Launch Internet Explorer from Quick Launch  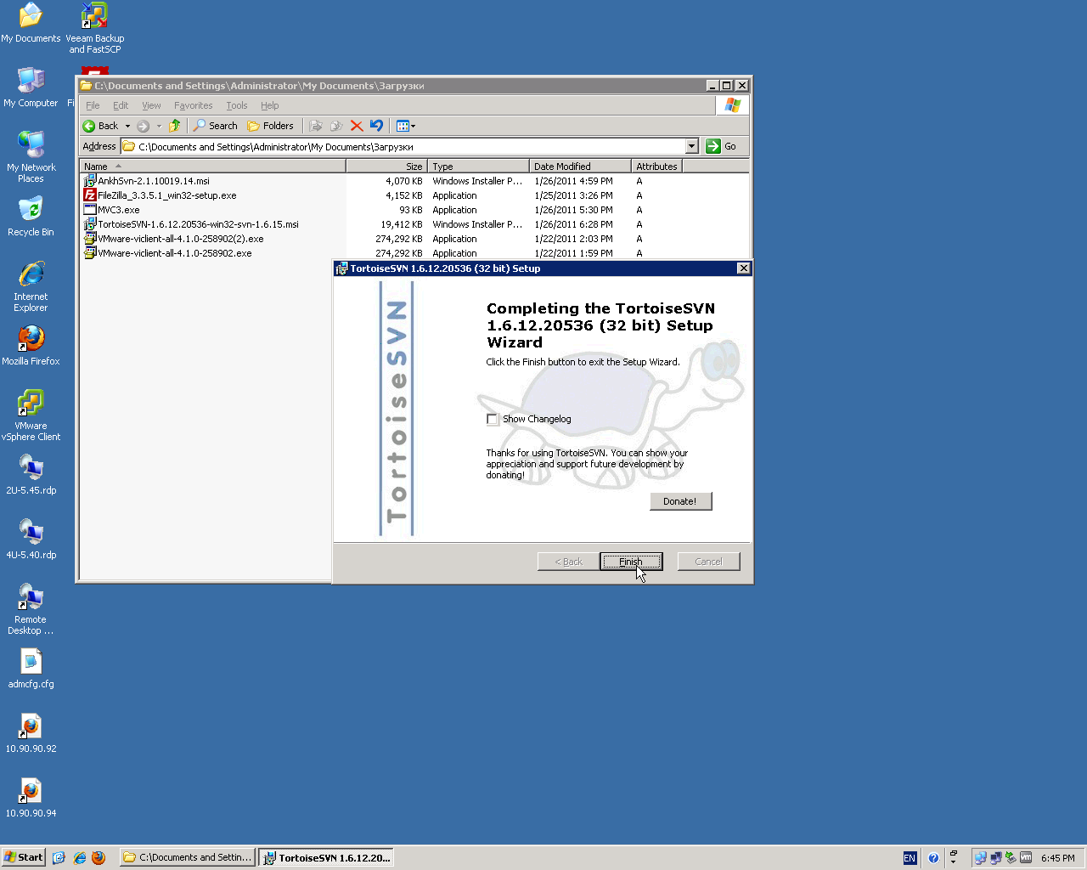pyautogui.click(x=79, y=858)
